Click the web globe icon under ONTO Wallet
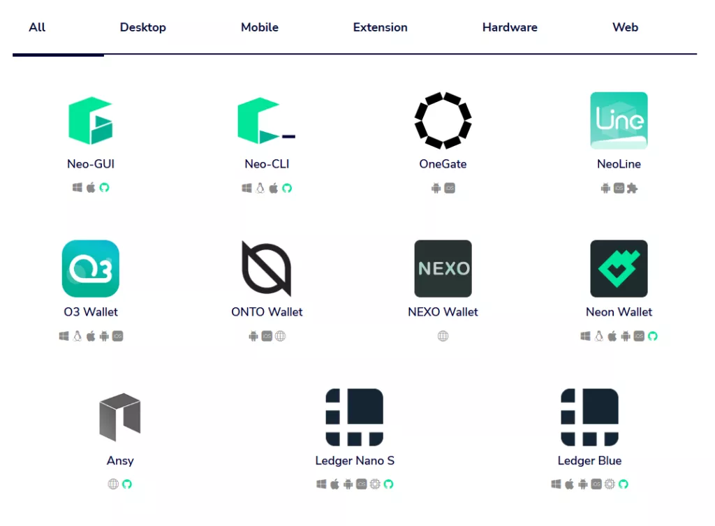The height and width of the screenshot is (526, 715). [x=281, y=336]
